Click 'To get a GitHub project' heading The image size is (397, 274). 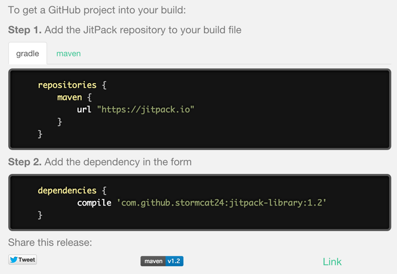[x=97, y=10]
